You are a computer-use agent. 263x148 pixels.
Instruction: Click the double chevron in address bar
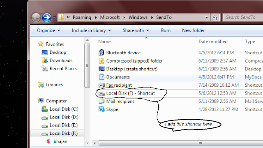pos(68,17)
